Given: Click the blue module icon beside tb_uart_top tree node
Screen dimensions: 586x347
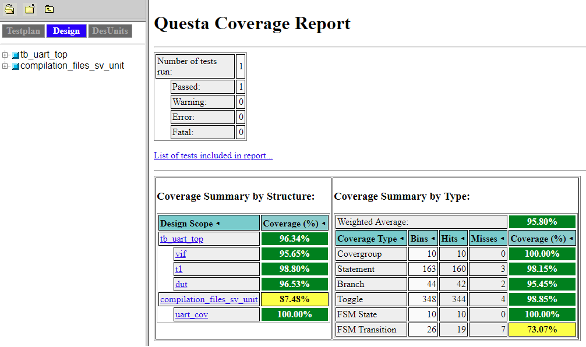Looking at the screenshot, I should pos(16,55).
